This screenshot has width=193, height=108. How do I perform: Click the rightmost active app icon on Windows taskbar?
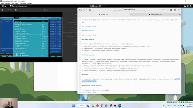pyautogui.click(x=119, y=106)
